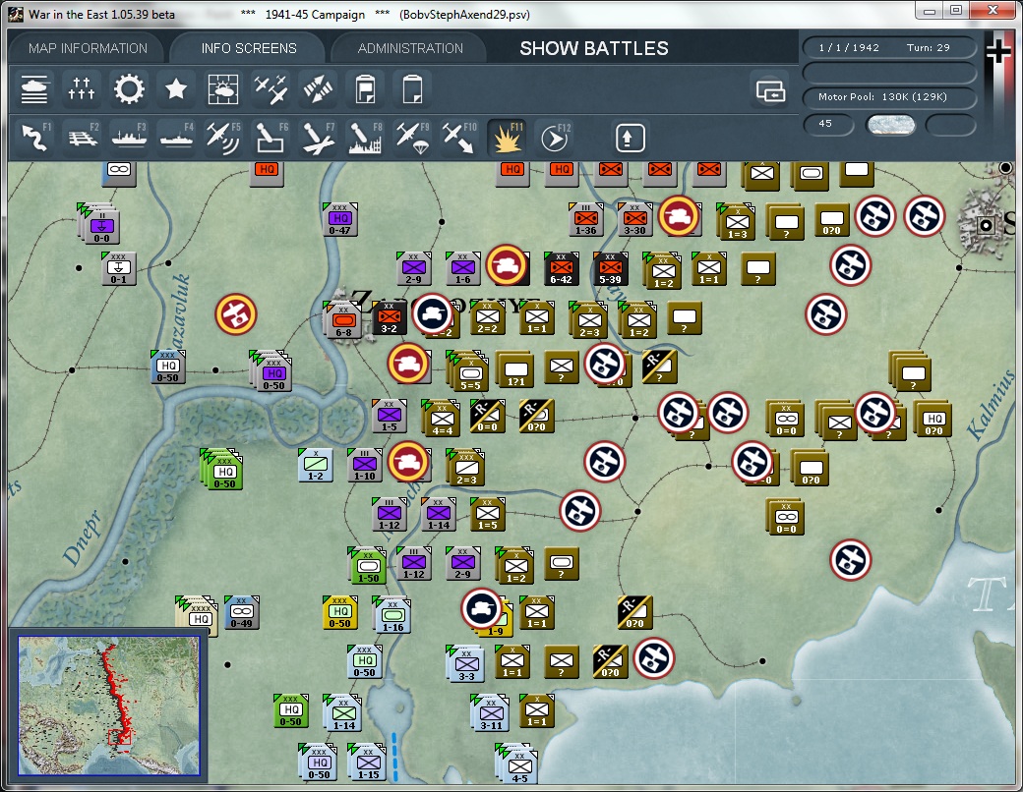Open the blank report document icon
Viewport: 1023px width, 792px height.
coord(412,89)
